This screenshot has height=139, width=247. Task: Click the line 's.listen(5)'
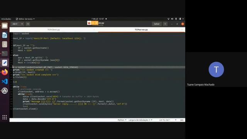(x=20, y=77)
